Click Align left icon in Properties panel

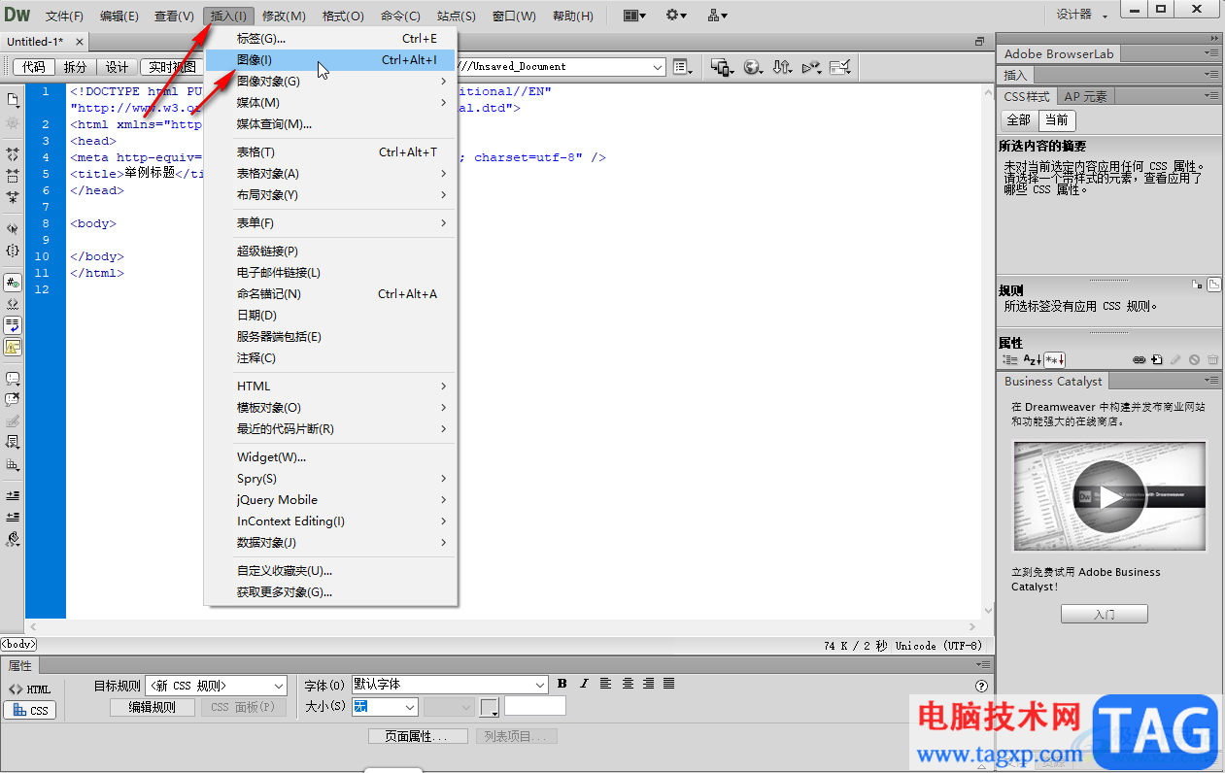[x=605, y=685]
